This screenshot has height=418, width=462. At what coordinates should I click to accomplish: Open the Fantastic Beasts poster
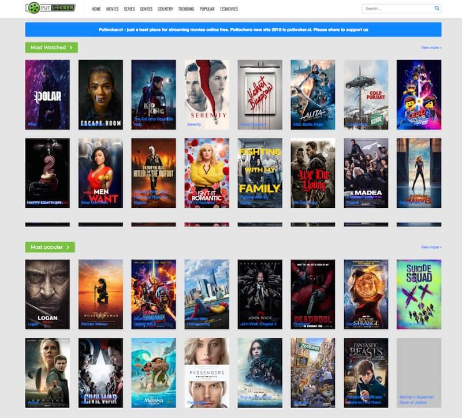pyautogui.click(x=366, y=372)
